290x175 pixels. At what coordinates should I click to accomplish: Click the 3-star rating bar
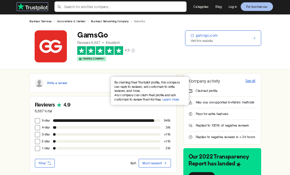[x=107, y=135]
